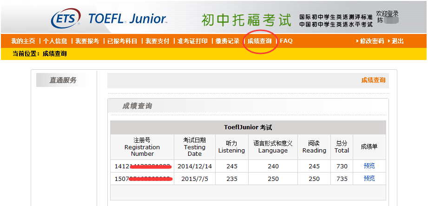Click the green 初中托福考试 banner title

tap(247, 20)
